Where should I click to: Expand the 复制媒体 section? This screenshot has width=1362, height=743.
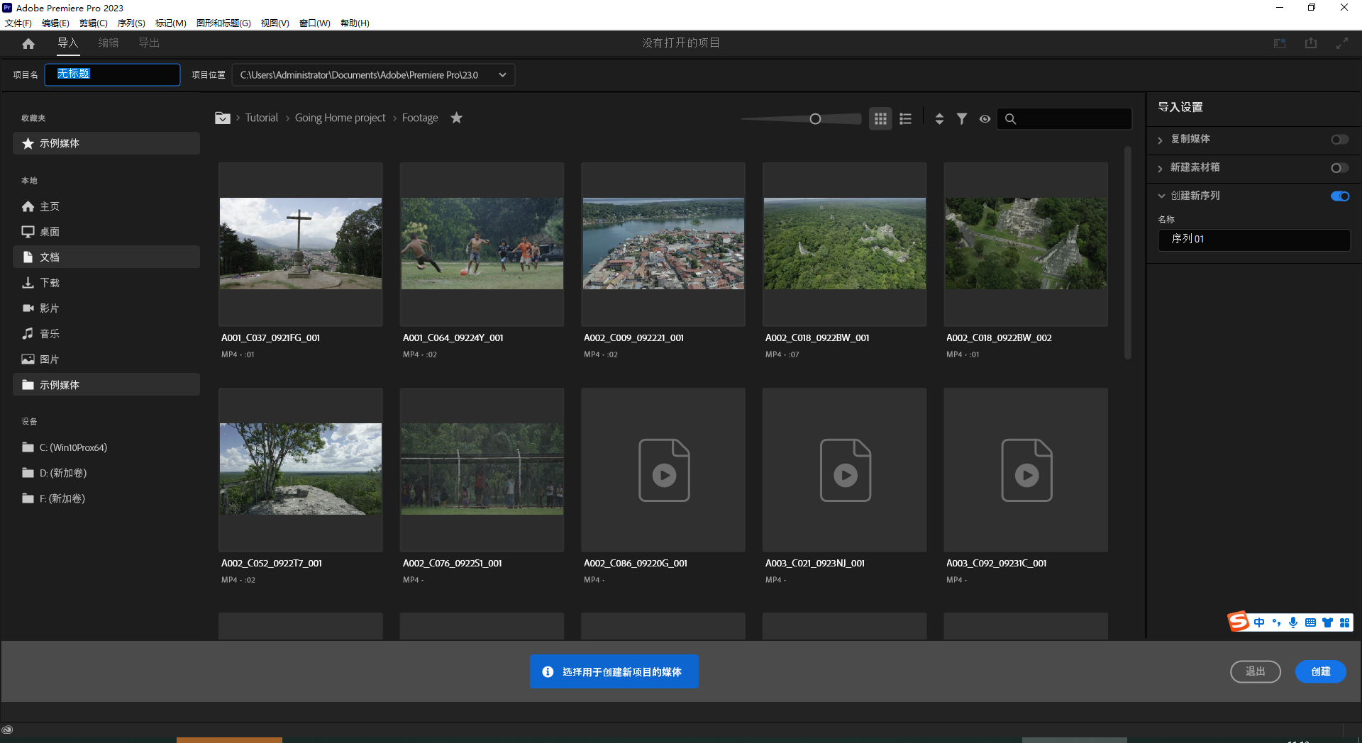coord(1161,140)
